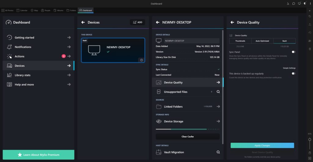Adjust the zoom slider at 85%

click(310, 139)
